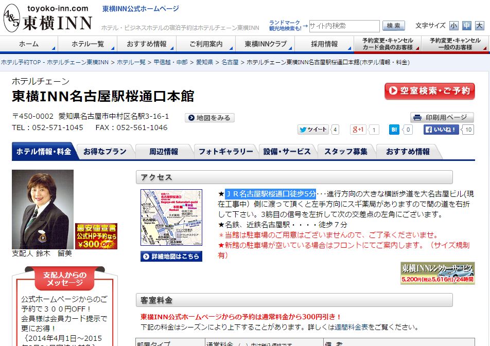The image size is (490, 346).
Task: Click the 検索 search button
Action: point(393,26)
